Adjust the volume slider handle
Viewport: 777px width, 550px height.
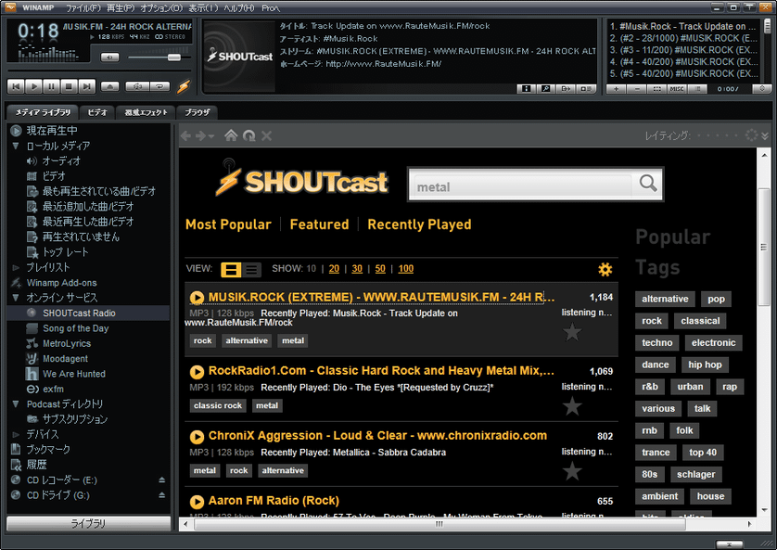point(174,58)
